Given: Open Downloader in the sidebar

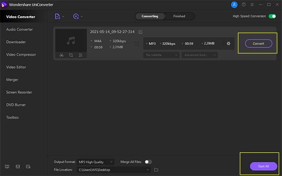Looking at the screenshot, I should [x=16, y=42].
